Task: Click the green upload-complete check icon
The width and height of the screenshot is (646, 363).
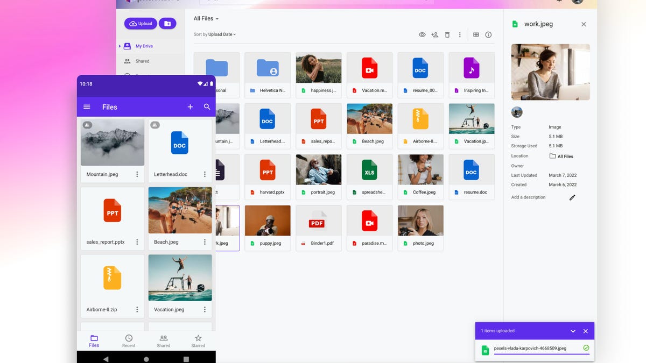Action: [x=586, y=348]
